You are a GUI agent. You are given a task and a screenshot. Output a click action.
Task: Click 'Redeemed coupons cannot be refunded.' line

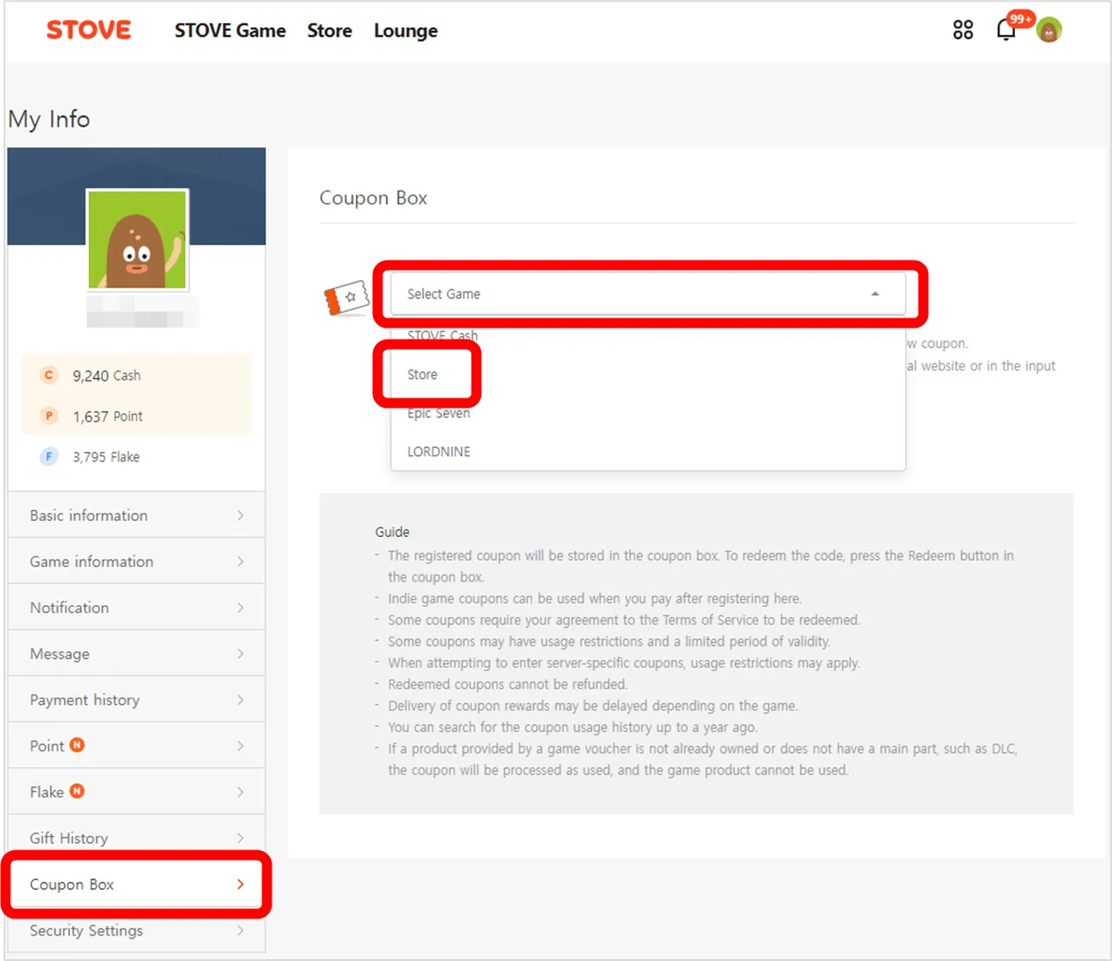[507, 684]
